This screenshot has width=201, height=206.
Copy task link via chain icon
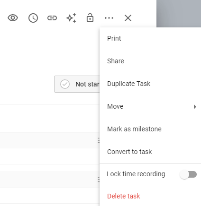52,18
